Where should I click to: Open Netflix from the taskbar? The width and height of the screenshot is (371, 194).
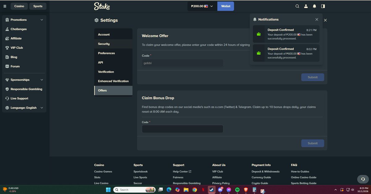203,190
